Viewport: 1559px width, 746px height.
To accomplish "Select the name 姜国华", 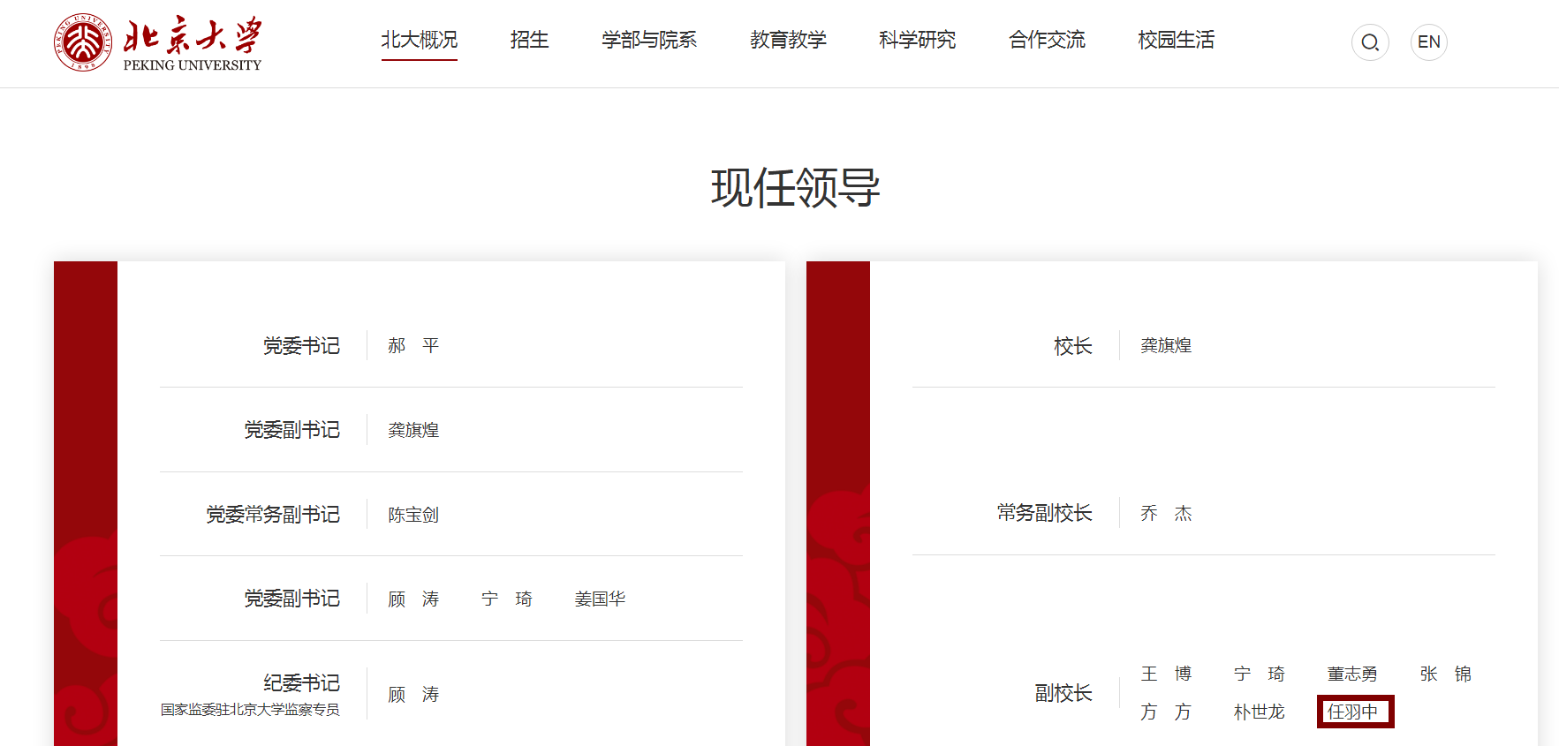I will click(600, 599).
